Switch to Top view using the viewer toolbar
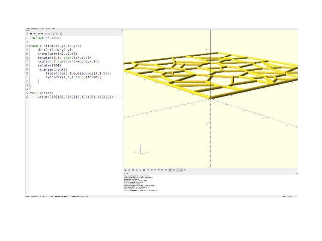 pyautogui.click(x=151, y=170)
